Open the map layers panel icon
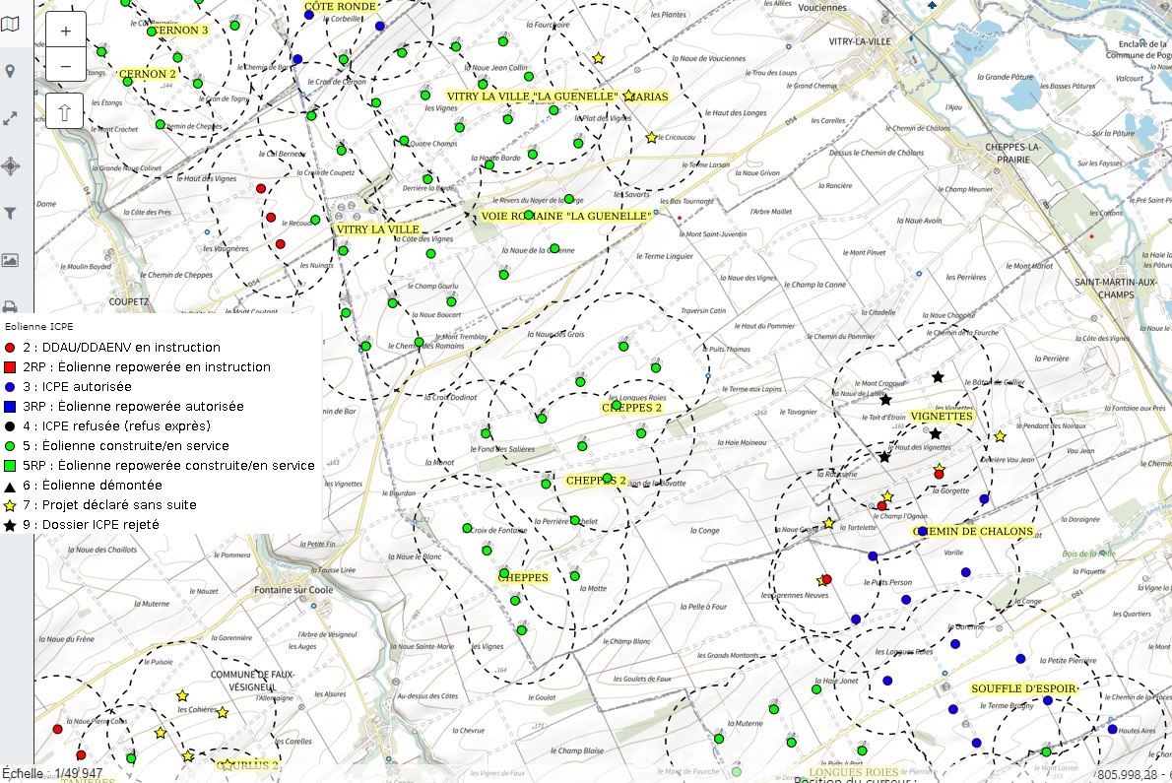The width and height of the screenshot is (1172, 783). (10, 25)
